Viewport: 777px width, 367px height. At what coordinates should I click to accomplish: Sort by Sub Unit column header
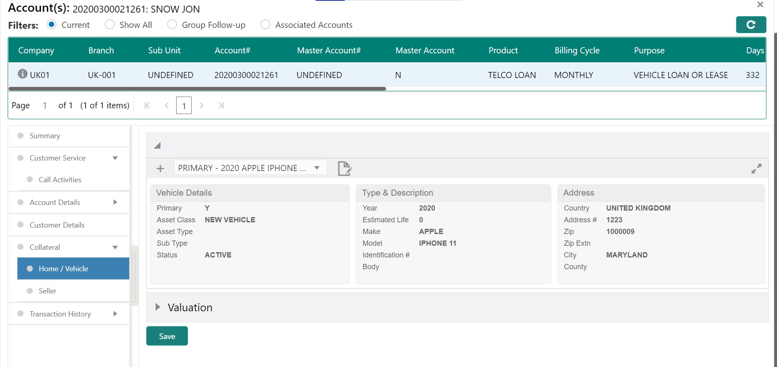point(164,50)
